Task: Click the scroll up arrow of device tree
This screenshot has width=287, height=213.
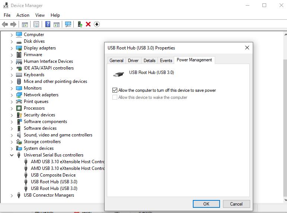Action: click(286, 34)
